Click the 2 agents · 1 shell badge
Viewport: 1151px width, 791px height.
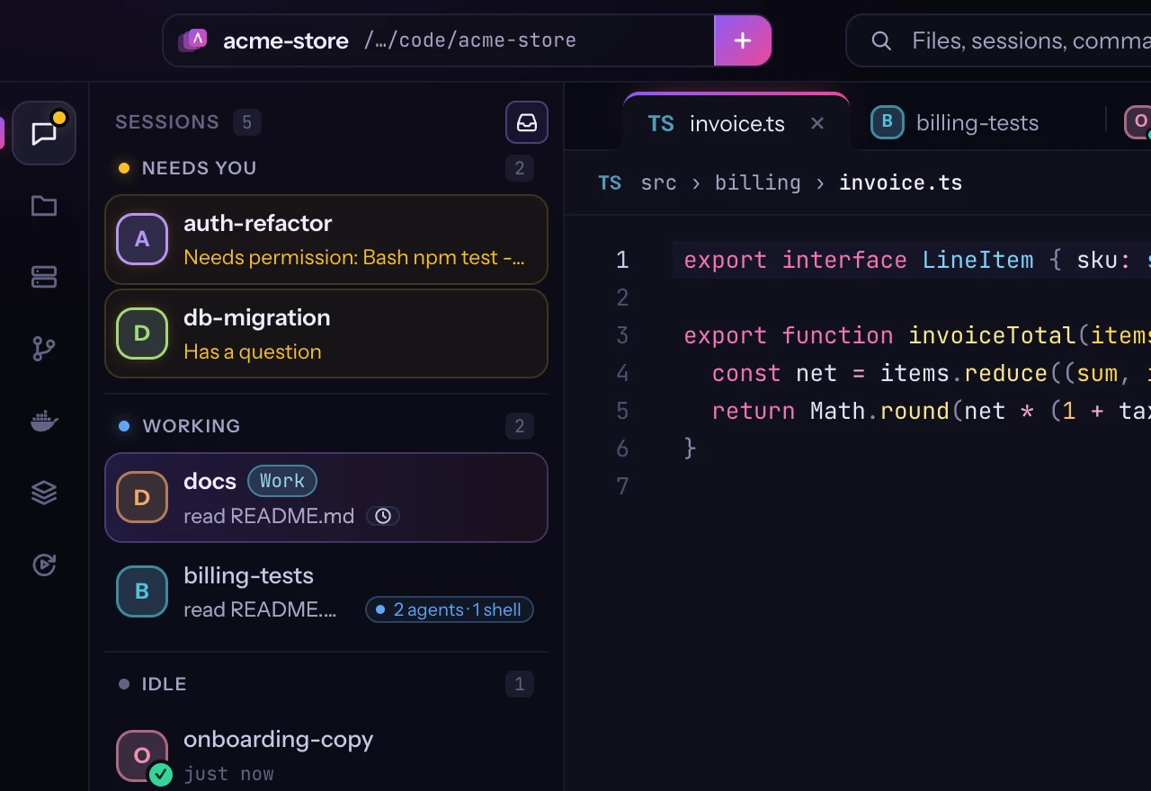tap(450, 609)
